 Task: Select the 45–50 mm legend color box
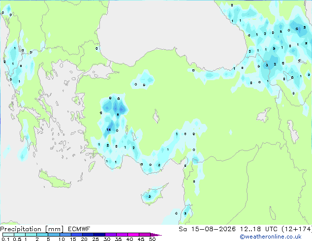(x=144, y=235)
